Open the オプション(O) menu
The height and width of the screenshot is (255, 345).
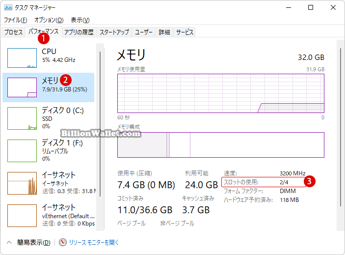[49, 20]
